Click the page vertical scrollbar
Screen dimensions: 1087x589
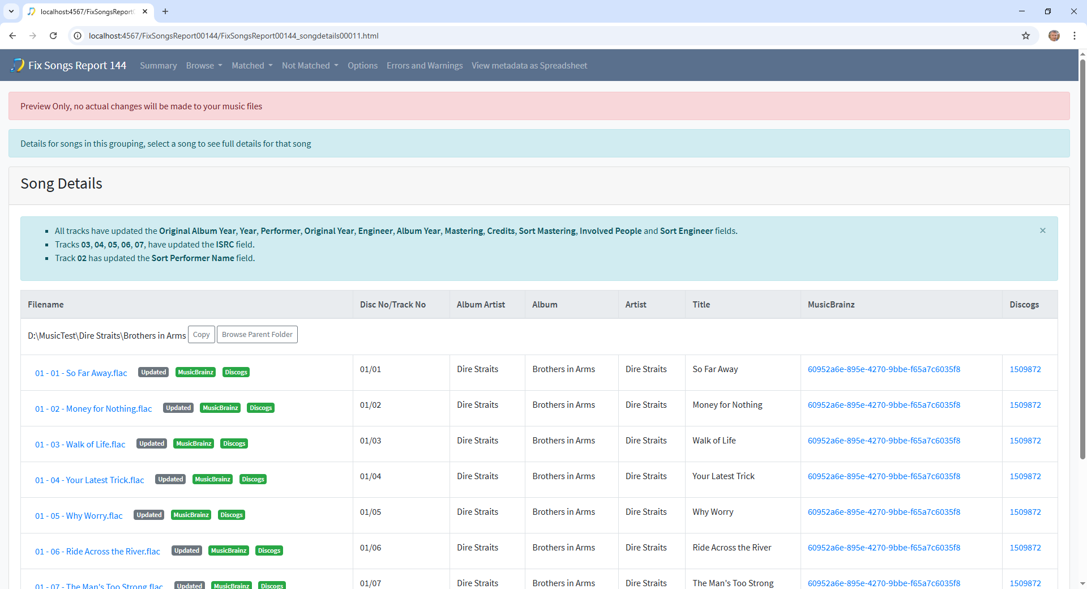pos(1082,255)
